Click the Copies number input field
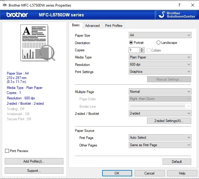 click(134, 50)
